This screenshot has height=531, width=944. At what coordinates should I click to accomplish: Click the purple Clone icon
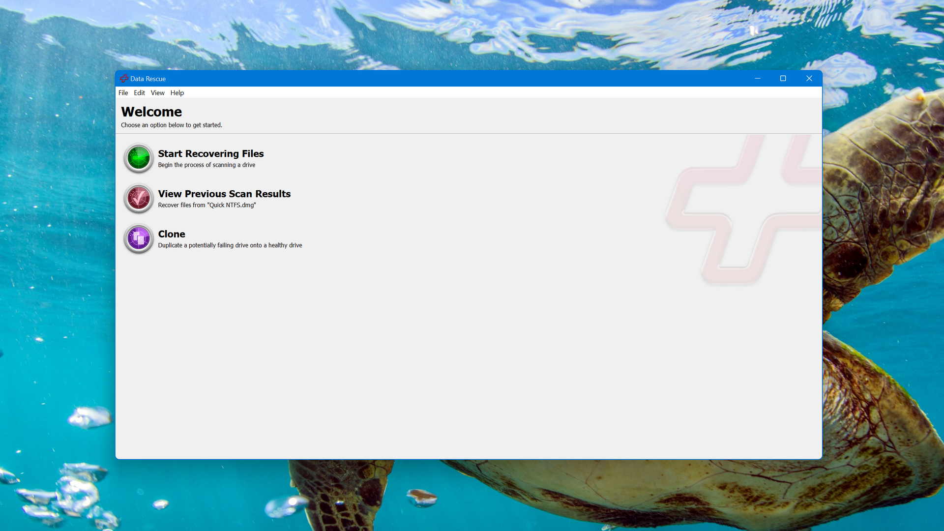click(x=139, y=239)
